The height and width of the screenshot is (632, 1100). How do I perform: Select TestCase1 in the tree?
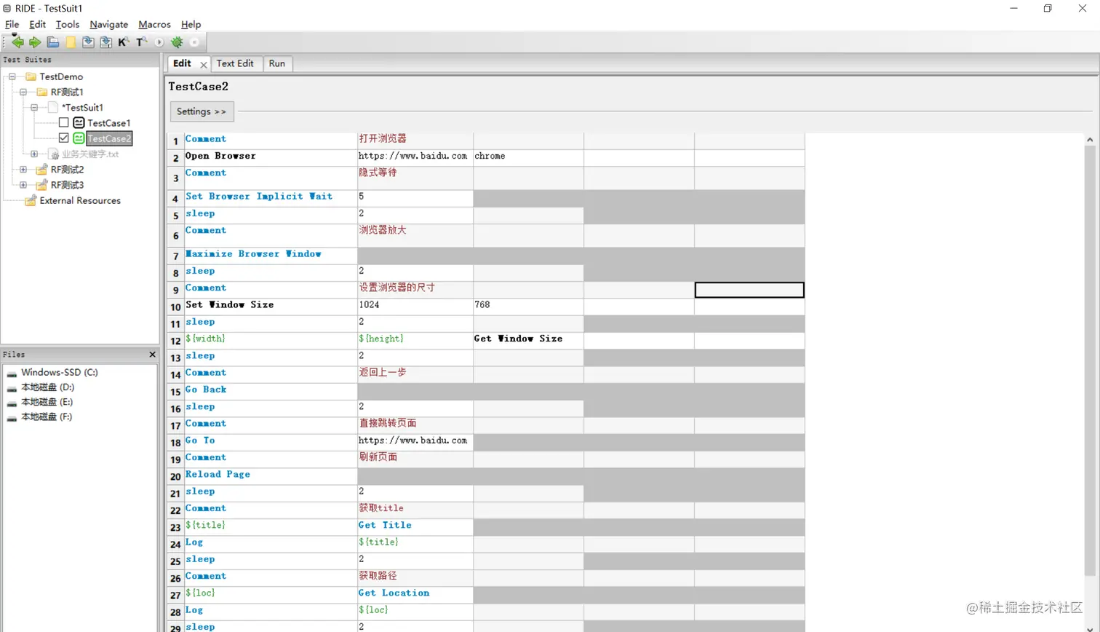pyautogui.click(x=109, y=123)
